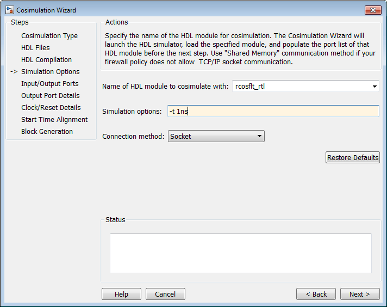Cancel the Cosimulation Wizard
Screen dimensions: 387x307
pyautogui.click(x=165, y=294)
